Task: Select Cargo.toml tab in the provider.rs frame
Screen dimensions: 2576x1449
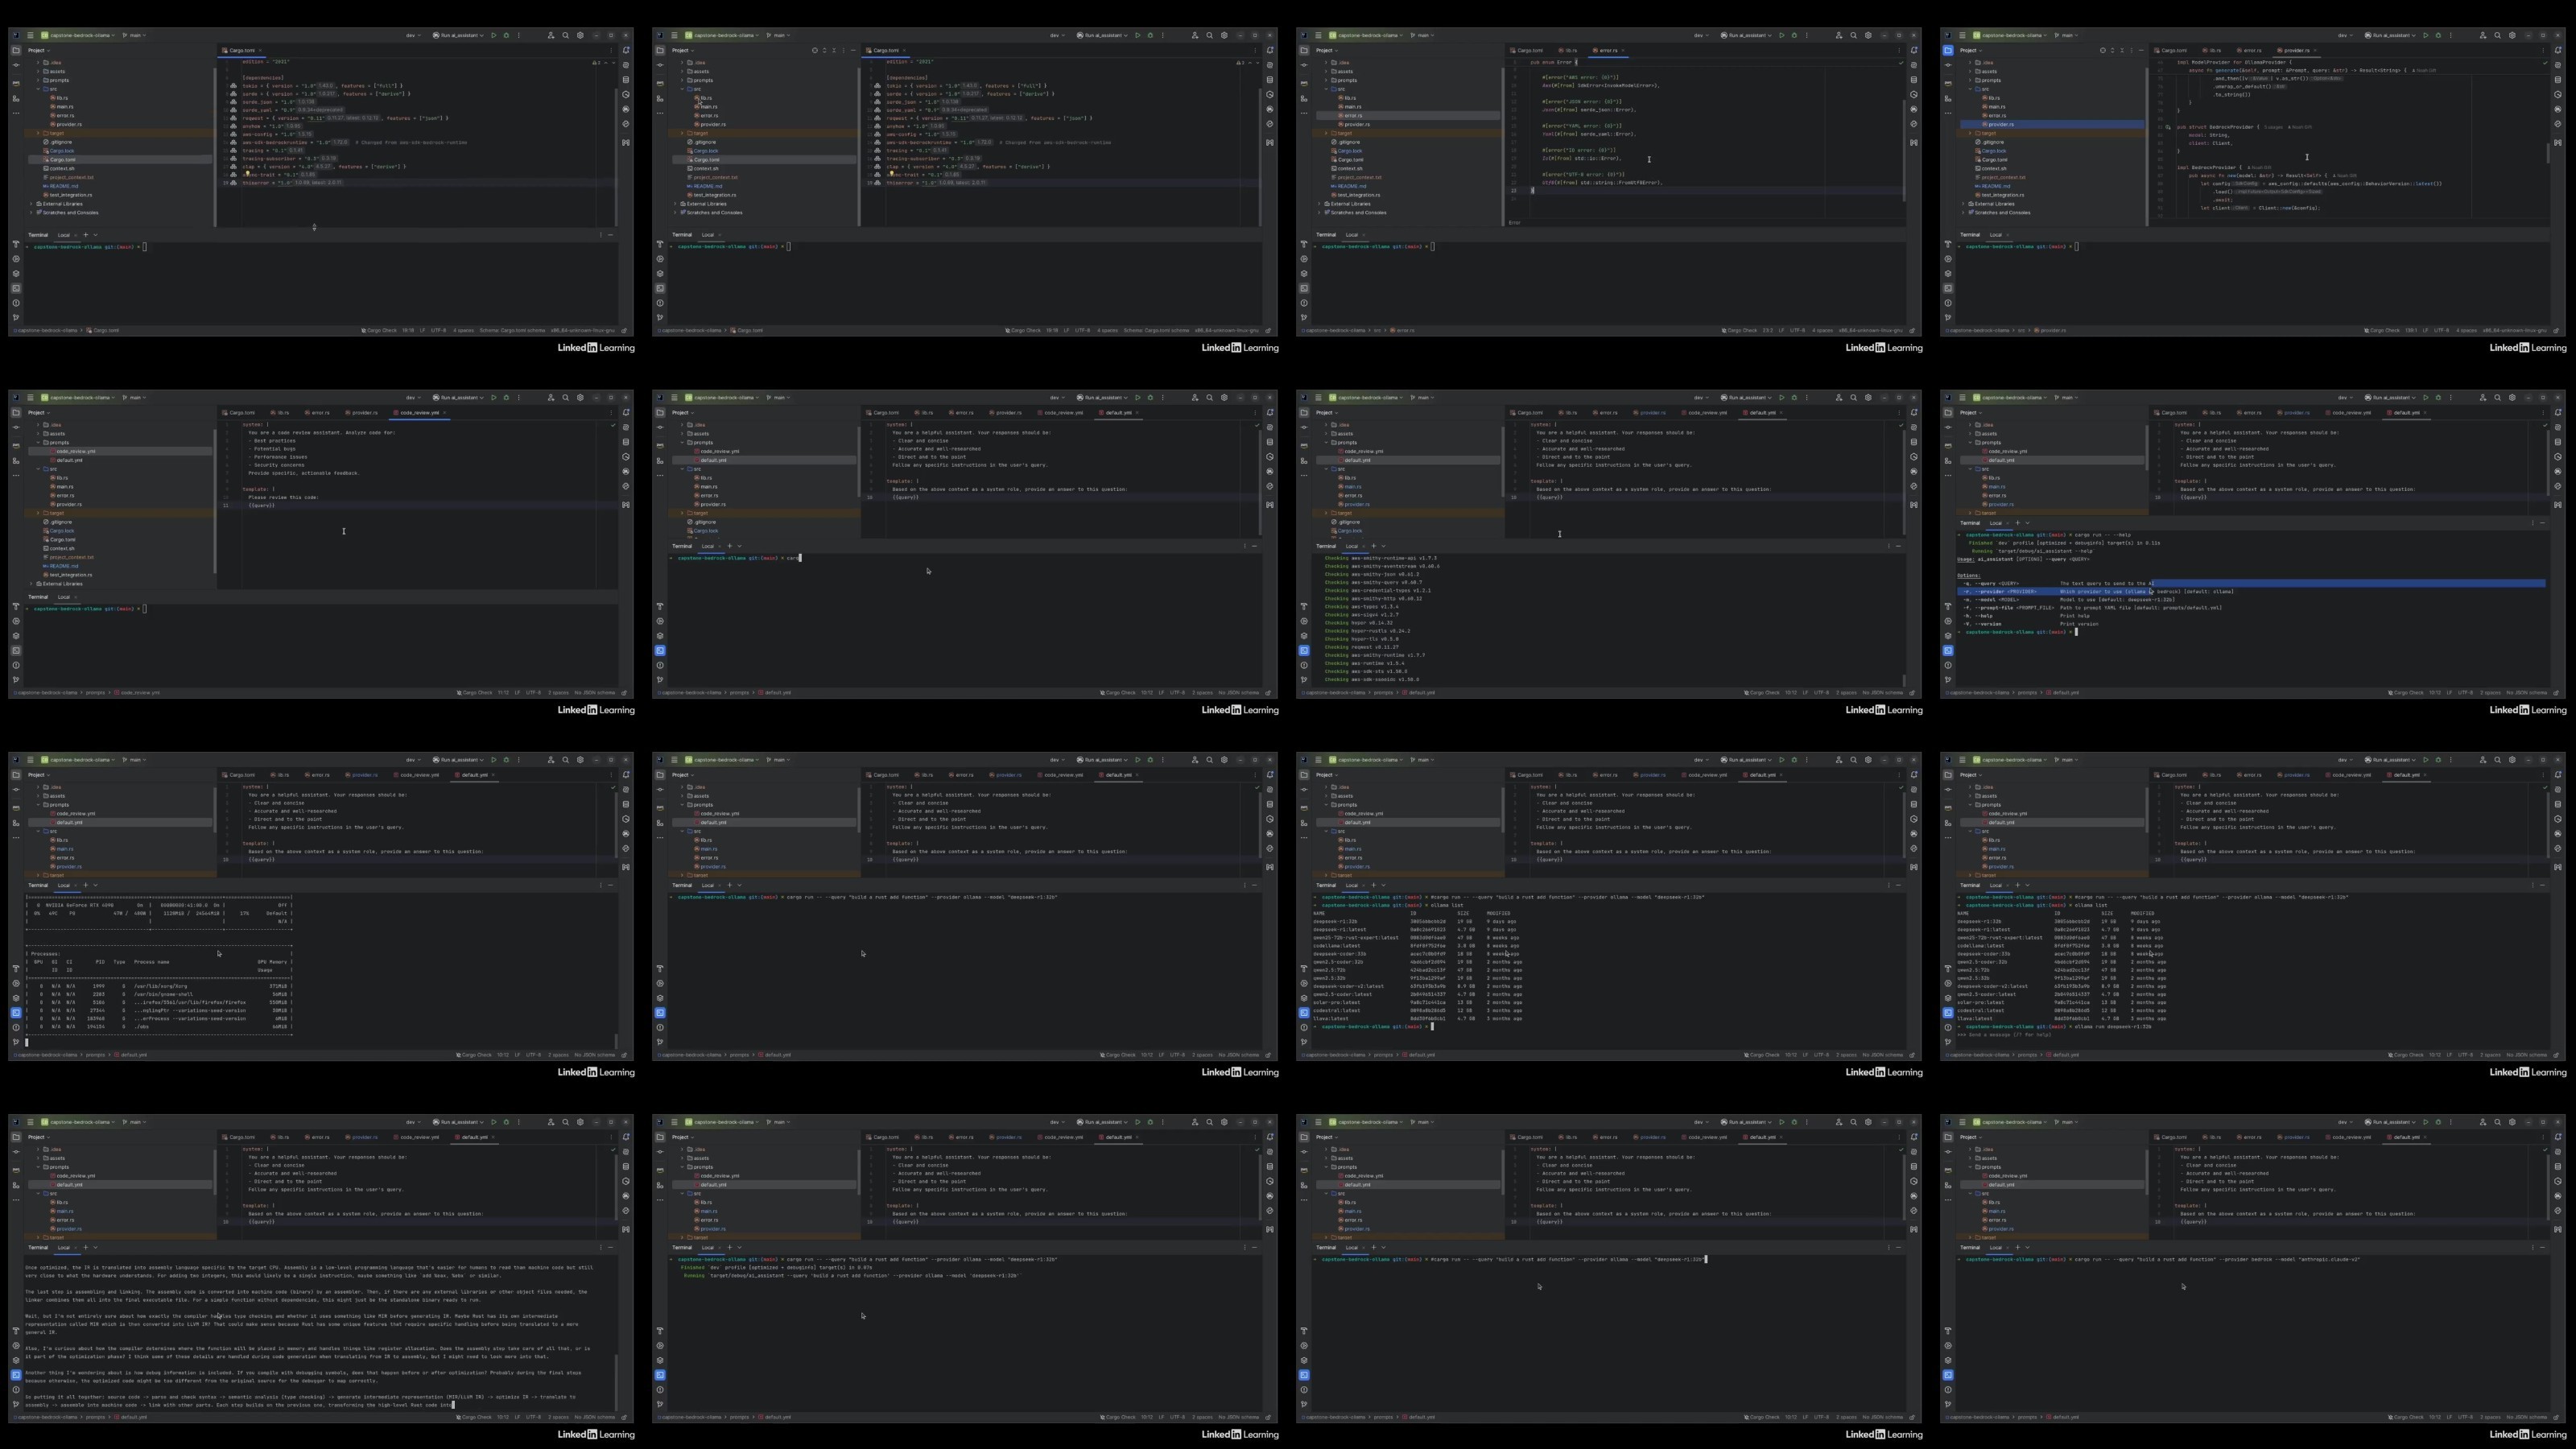Action: [2172, 50]
